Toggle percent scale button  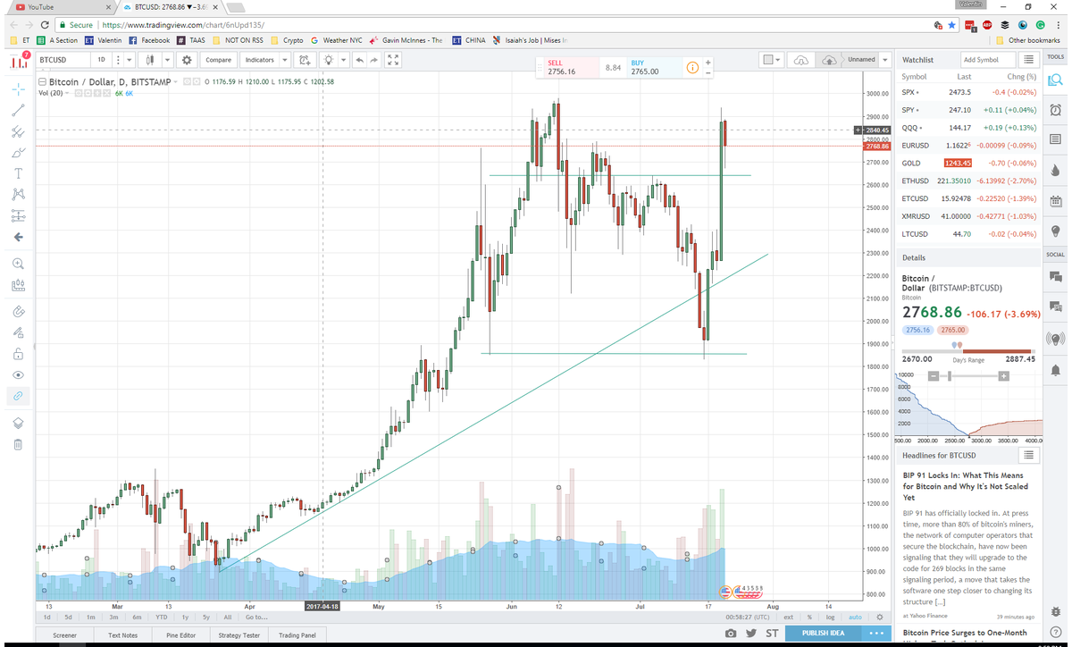point(809,617)
